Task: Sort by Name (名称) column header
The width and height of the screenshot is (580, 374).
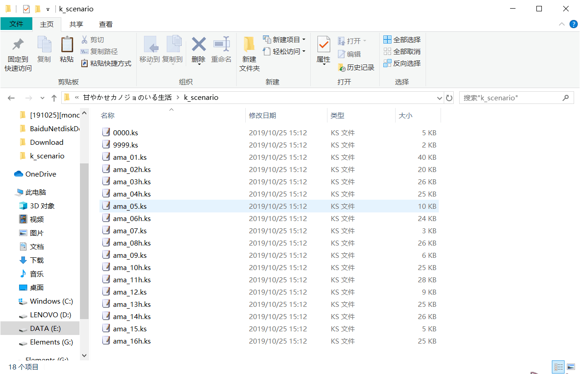Action: 108,116
